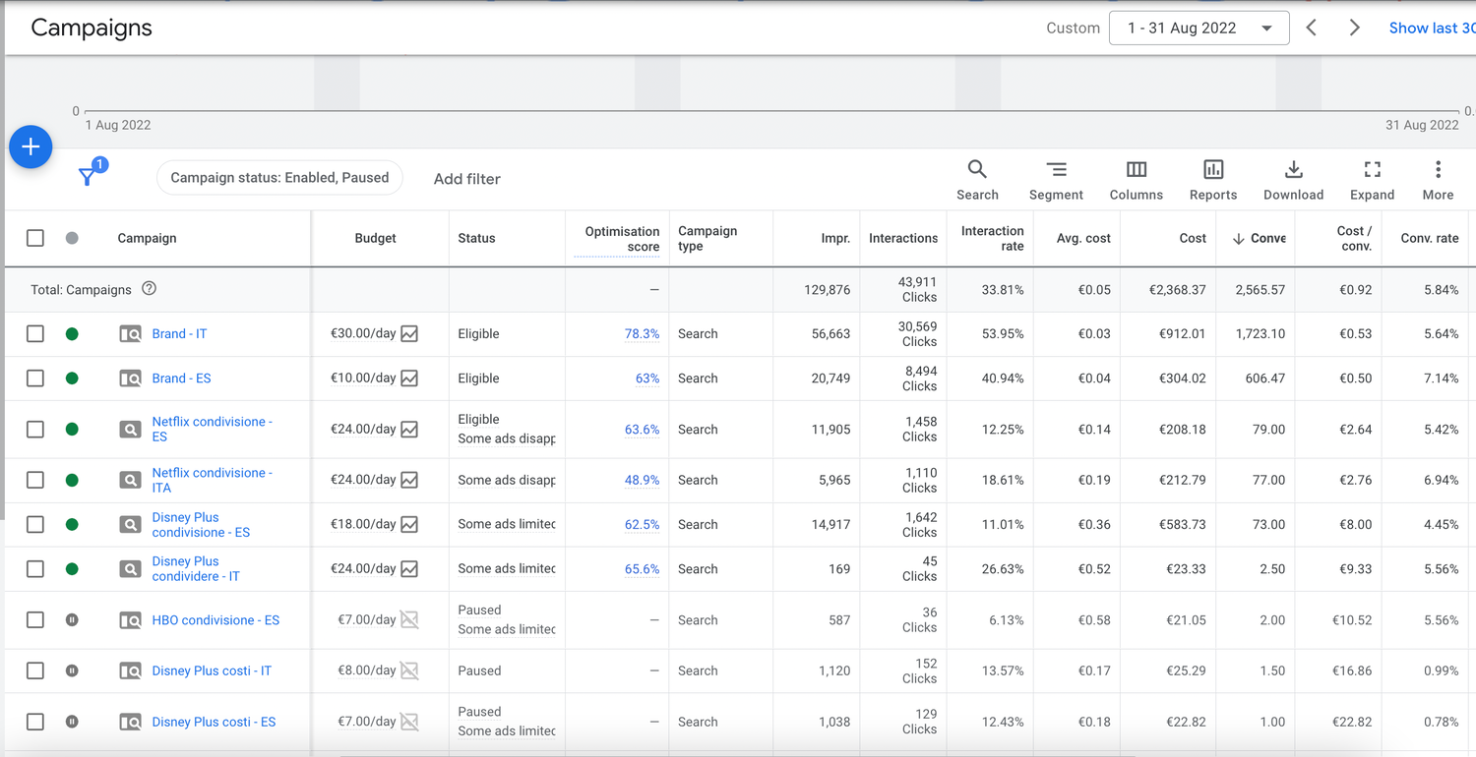The height and width of the screenshot is (757, 1476).
Task: Sort by the Cost / conv. header
Action: (x=1354, y=239)
